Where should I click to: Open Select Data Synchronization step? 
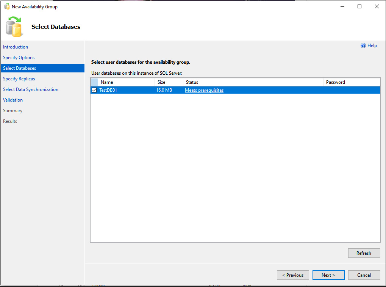31,89
